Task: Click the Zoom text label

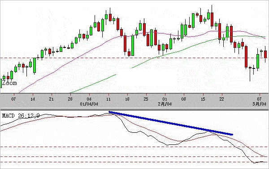Action: pos(9,83)
